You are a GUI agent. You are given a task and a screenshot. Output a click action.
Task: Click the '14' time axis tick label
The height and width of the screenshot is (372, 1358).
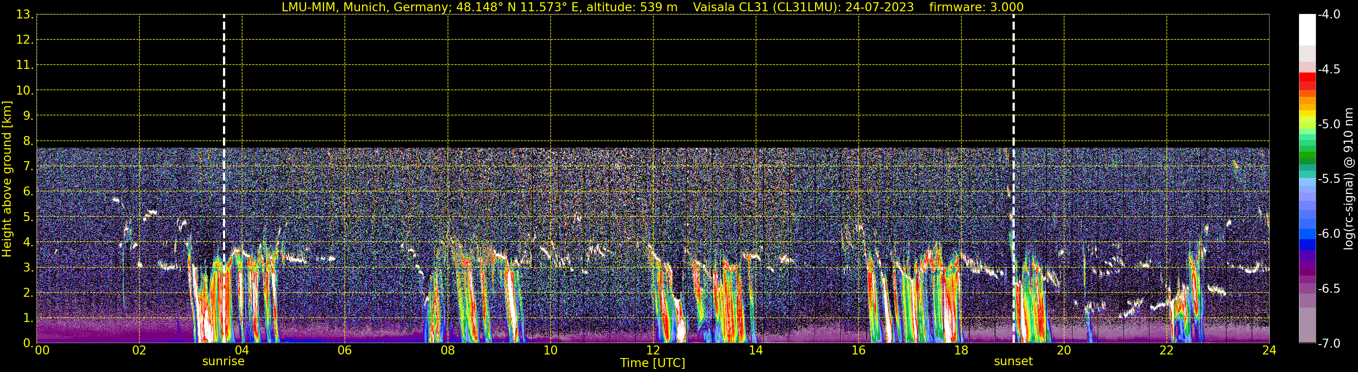756,350
